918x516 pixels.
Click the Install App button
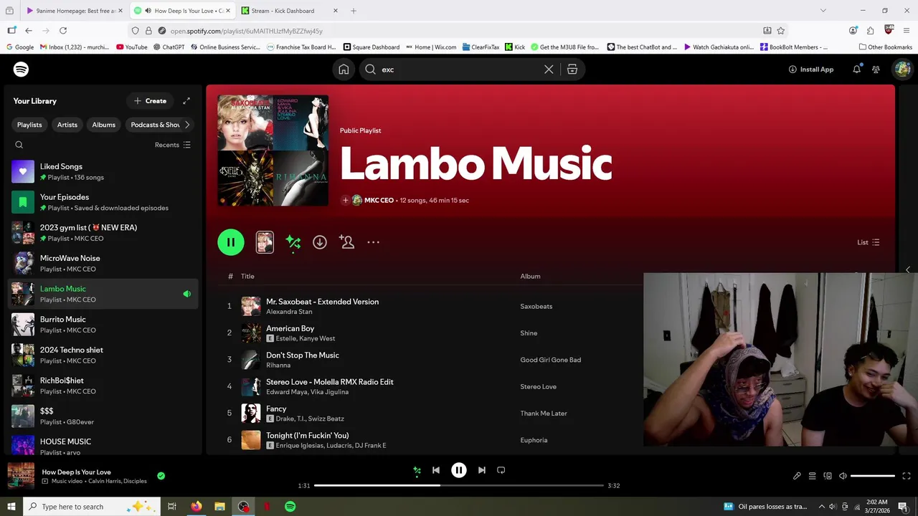[811, 70]
